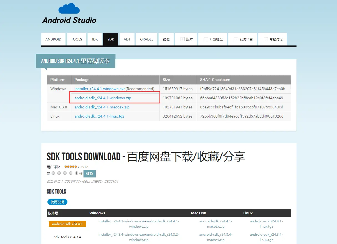Open the ADT tab
This screenshot has height=244, width=337.
pos(127,39)
